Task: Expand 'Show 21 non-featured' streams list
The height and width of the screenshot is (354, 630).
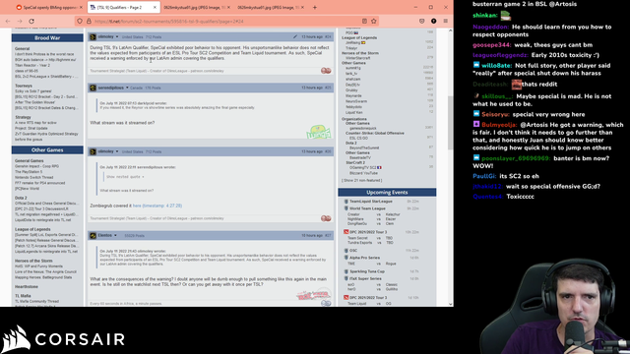Action: (x=361, y=180)
